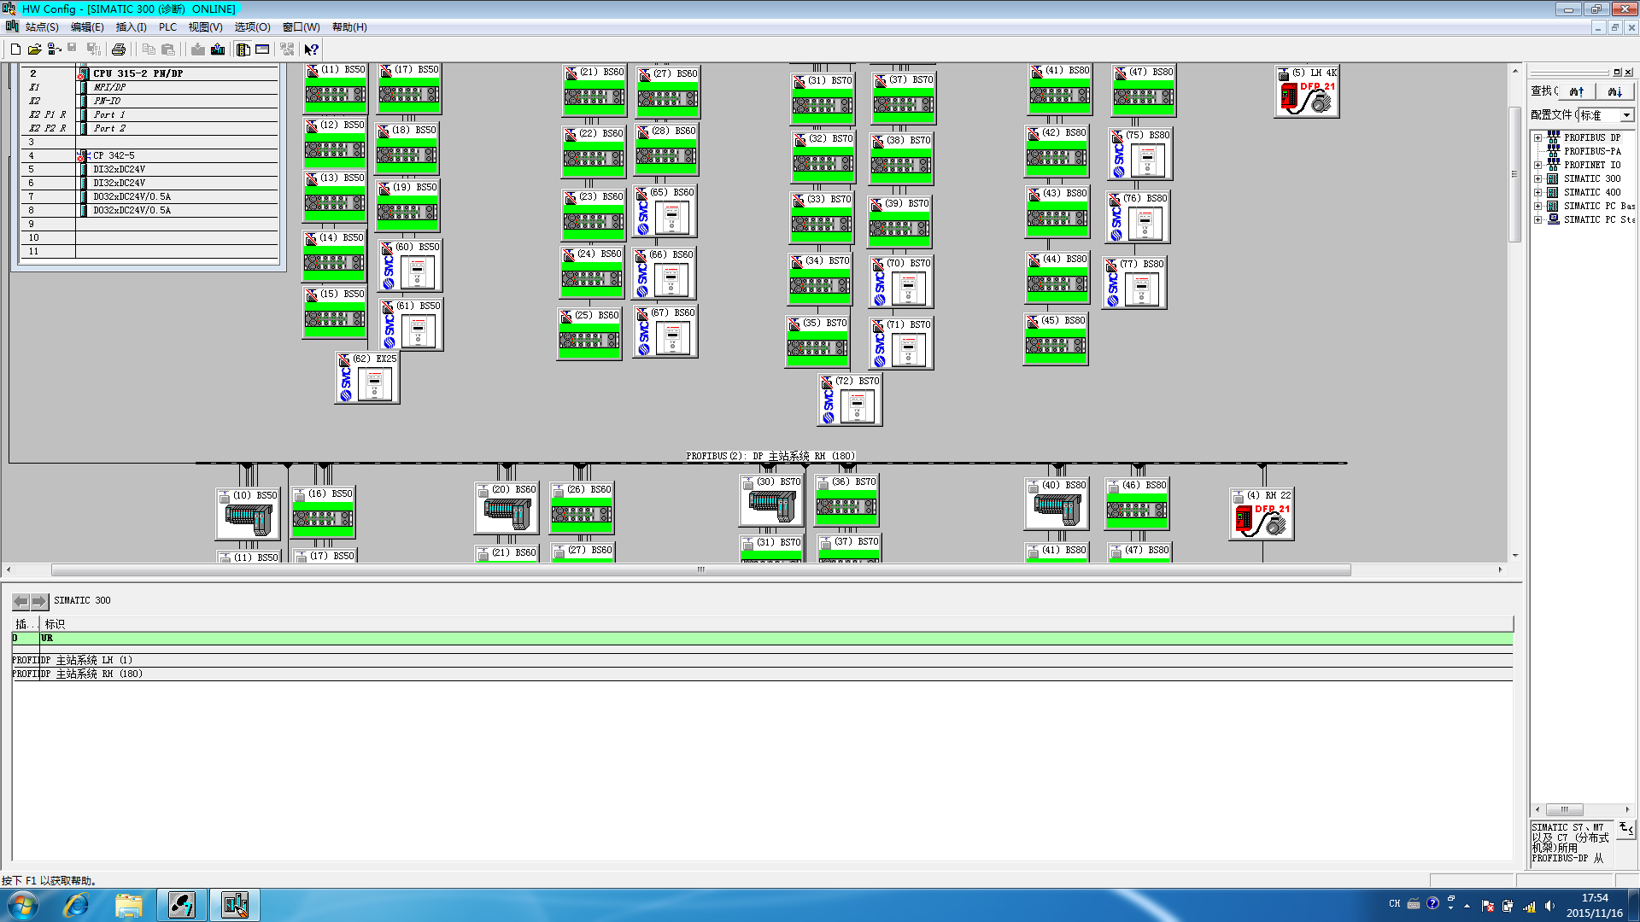This screenshot has width=1640, height=922.
Task: Open the catalog profile dropdown
Action: pyautogui.click(x=1625, y=115)
